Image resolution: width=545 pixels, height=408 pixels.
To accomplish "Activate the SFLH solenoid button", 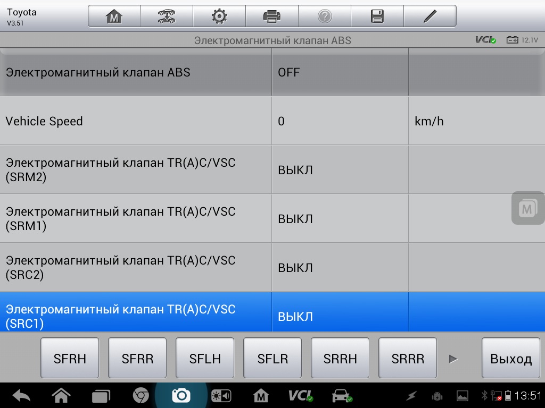I will pyautogui.click(x=205, y=359).
